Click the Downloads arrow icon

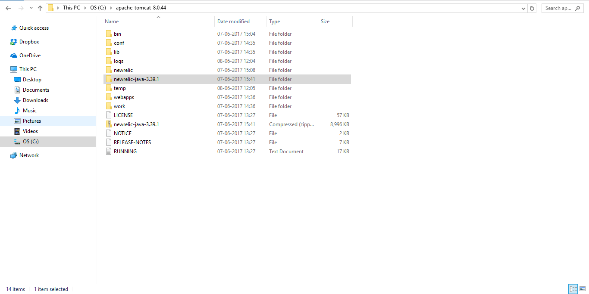tap(17, 100)
